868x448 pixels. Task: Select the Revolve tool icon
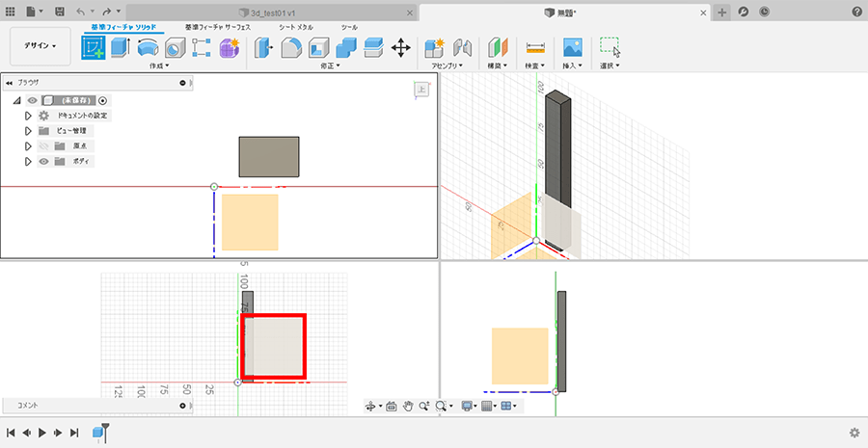tap(149, 47)
